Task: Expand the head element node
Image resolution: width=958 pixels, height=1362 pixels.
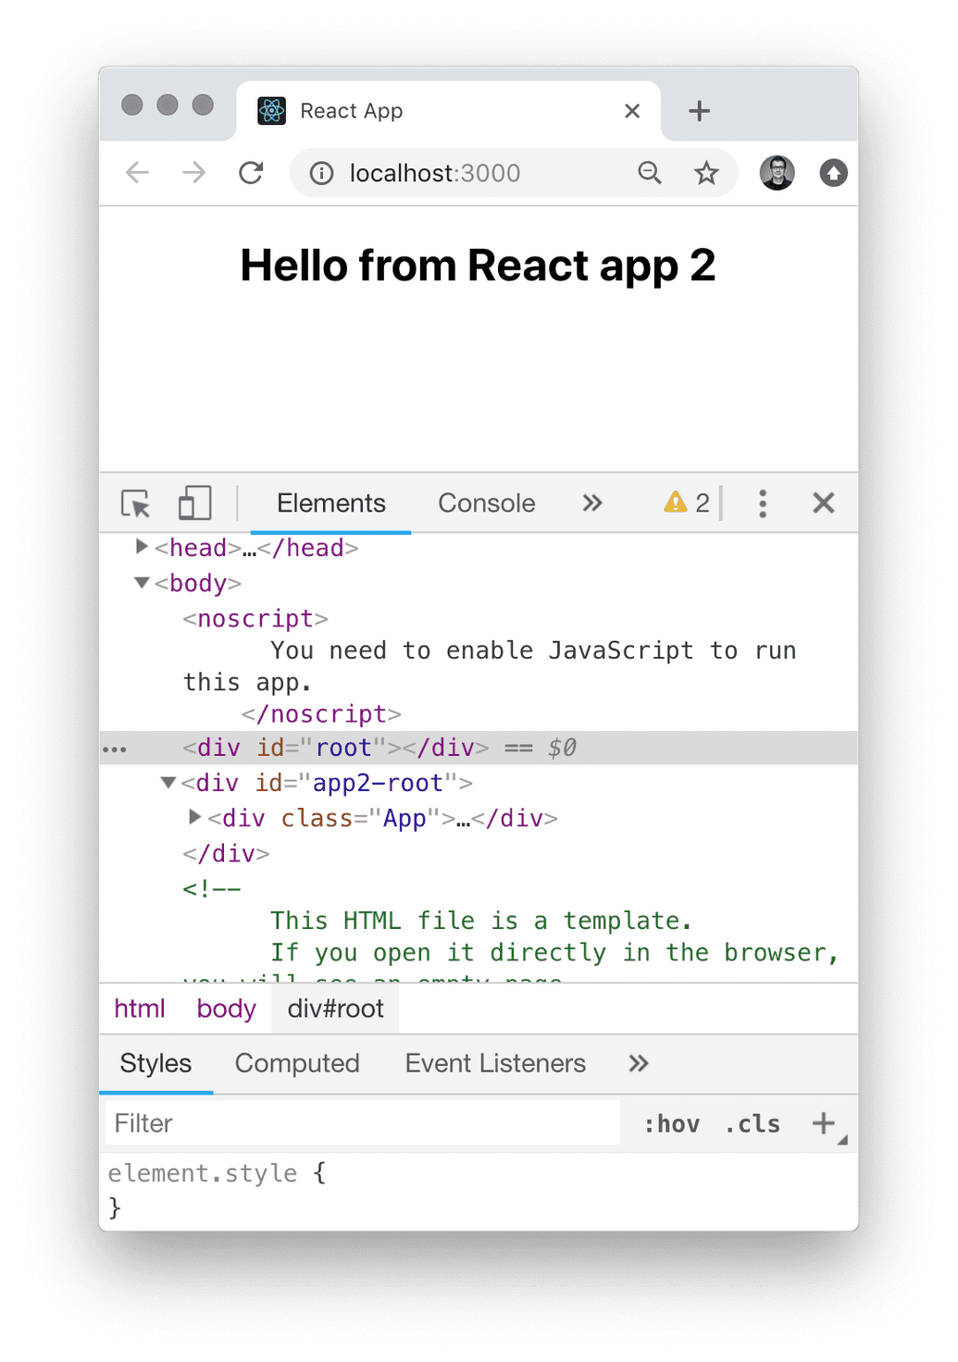Action: pyautogui.click(x=142, y=547)
